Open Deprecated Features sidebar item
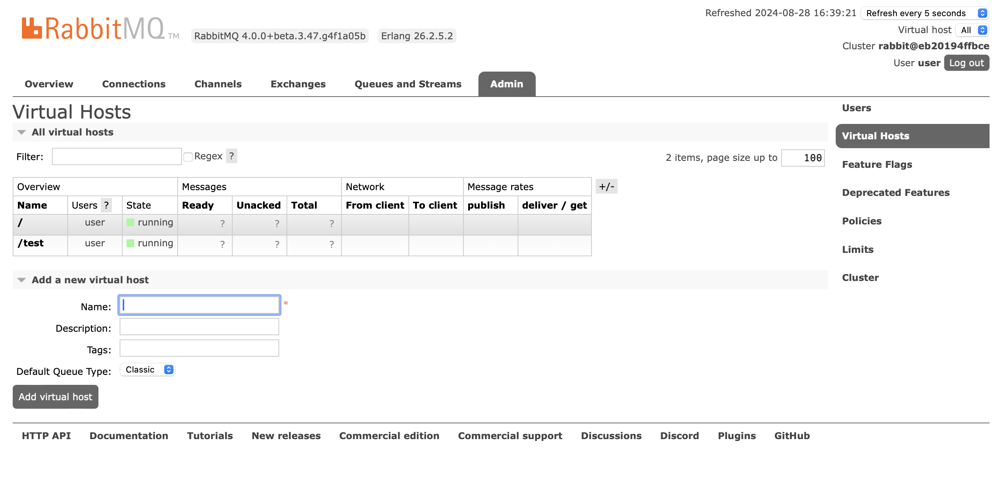 [896, 192]
